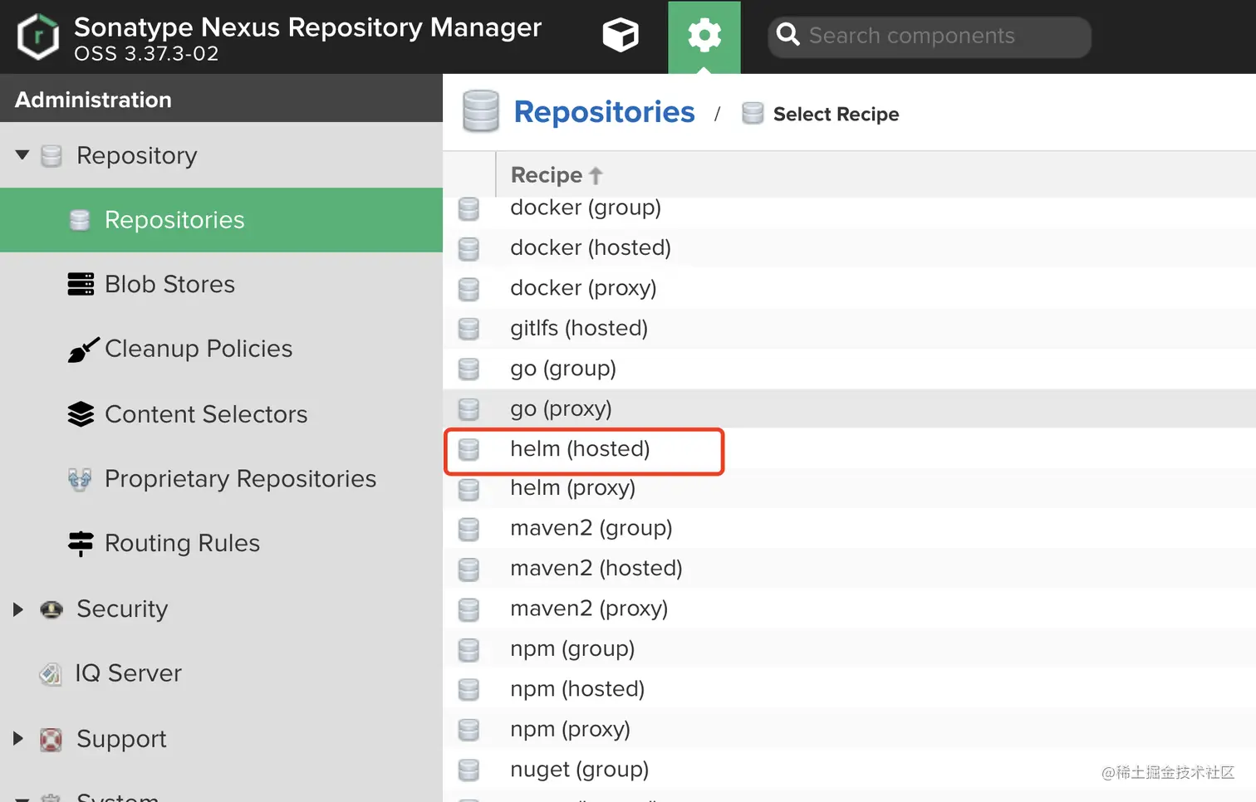
Task: Choose the gitlfs (hosted) recipe
Action: [x=849, y=328]
